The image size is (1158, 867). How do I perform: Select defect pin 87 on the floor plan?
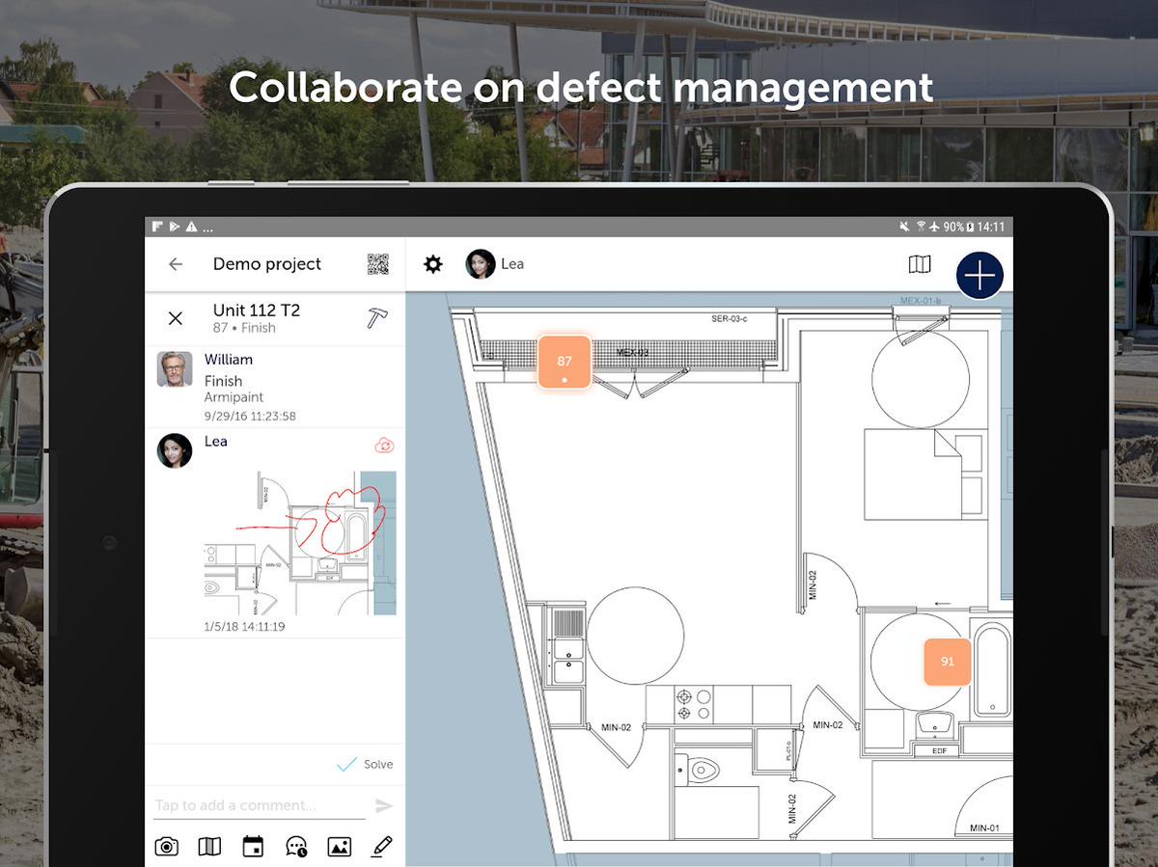tap(565, 362)
